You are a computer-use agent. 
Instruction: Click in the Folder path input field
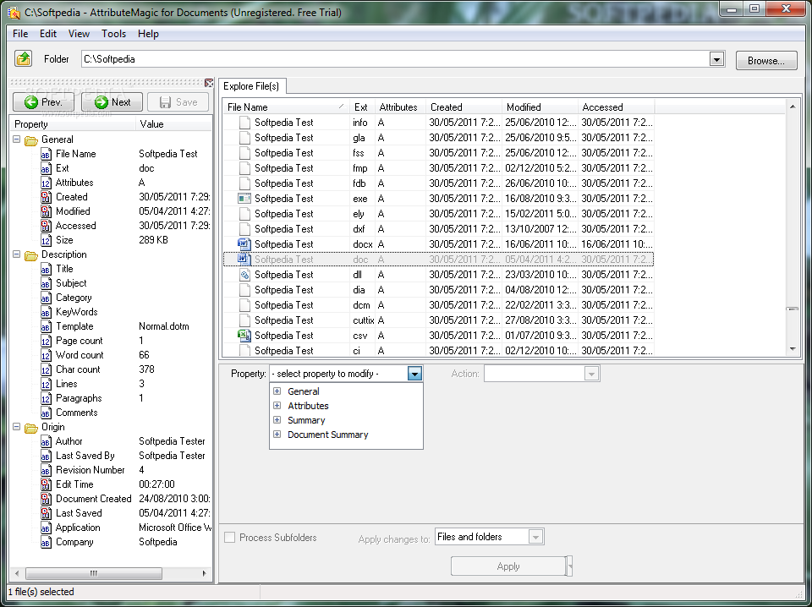[395, 59]
